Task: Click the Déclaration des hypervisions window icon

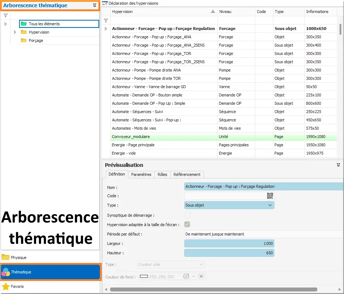Action: pos(105,3)
